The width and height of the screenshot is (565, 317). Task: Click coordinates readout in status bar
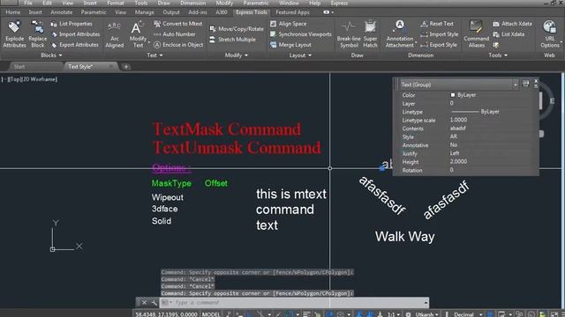click(x=166, y=314)
